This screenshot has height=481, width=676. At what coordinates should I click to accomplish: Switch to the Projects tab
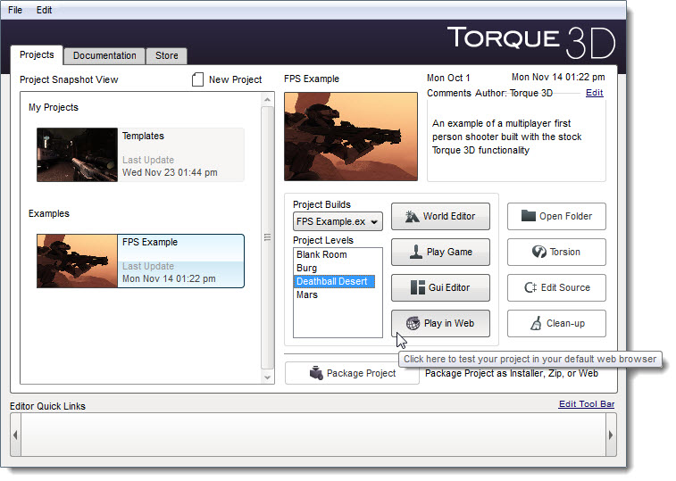point(37,54)
